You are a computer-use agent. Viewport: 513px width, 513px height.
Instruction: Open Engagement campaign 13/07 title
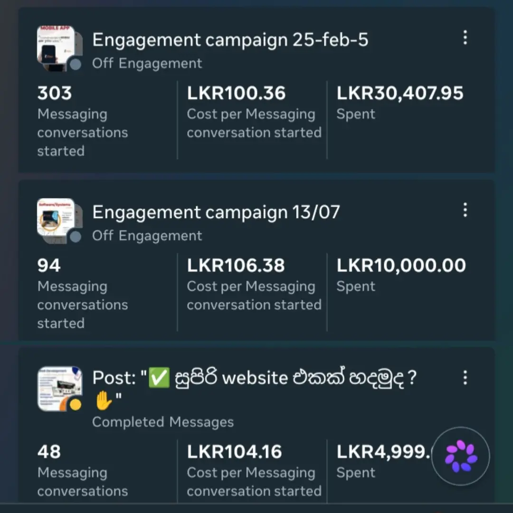click(x=216, y=212)
